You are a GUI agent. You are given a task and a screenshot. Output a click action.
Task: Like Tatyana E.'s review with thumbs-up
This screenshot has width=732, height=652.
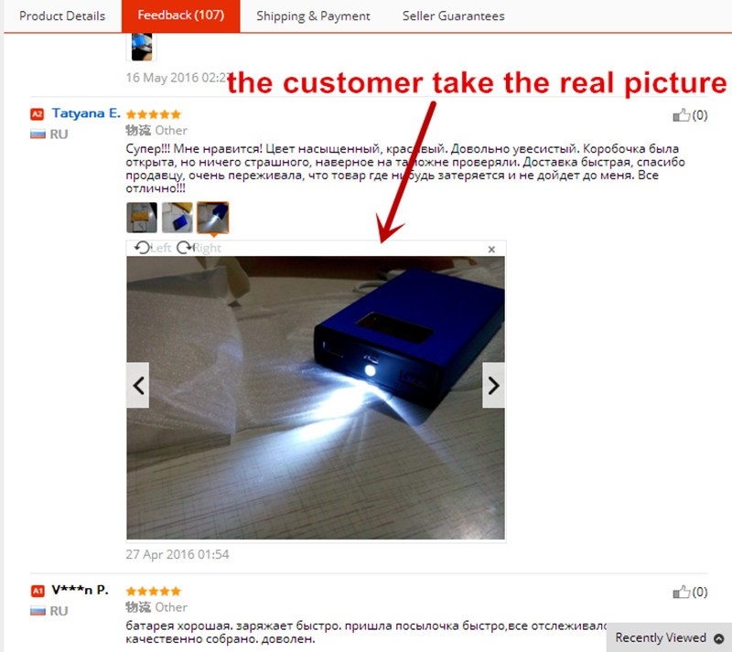click(681, 115)
